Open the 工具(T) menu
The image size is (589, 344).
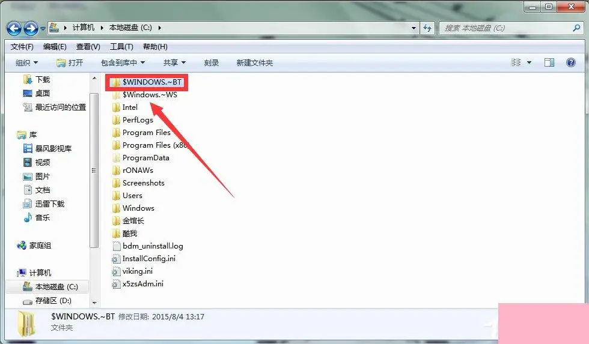pyautogui.click(x=121, y=46)
